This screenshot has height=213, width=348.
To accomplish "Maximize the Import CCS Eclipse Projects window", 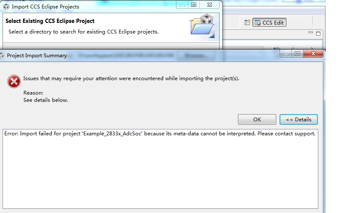I will pyautogui.click(x=194, y=5).
